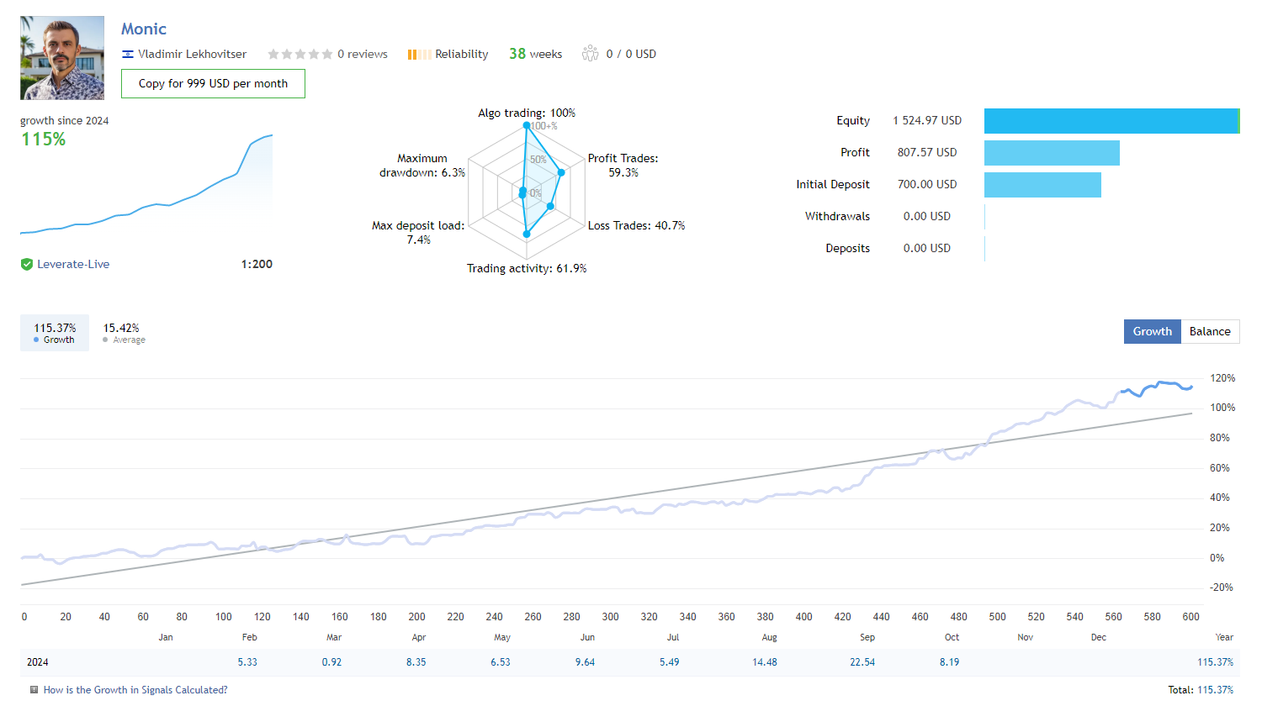Click the Algo trading point on radar chart
1262x706 pixels.
point(527,125)
